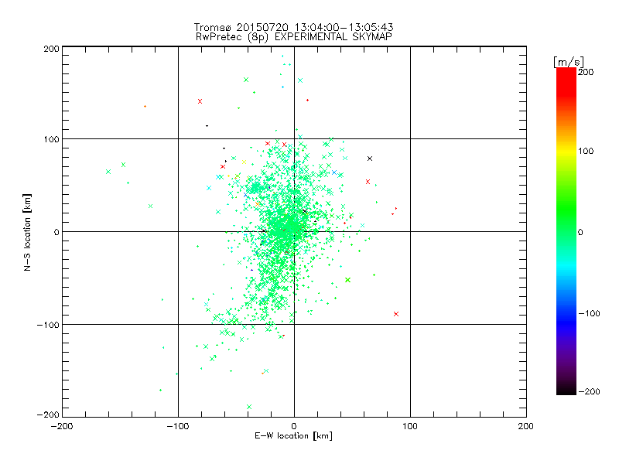This screenshot has width=619, height=464.
Task: Click the "[m/s]" color bar unit label
Action: tap(568, 62)
